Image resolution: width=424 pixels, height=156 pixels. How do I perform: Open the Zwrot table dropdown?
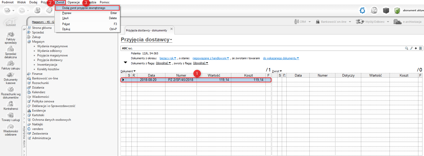point(277,71)
